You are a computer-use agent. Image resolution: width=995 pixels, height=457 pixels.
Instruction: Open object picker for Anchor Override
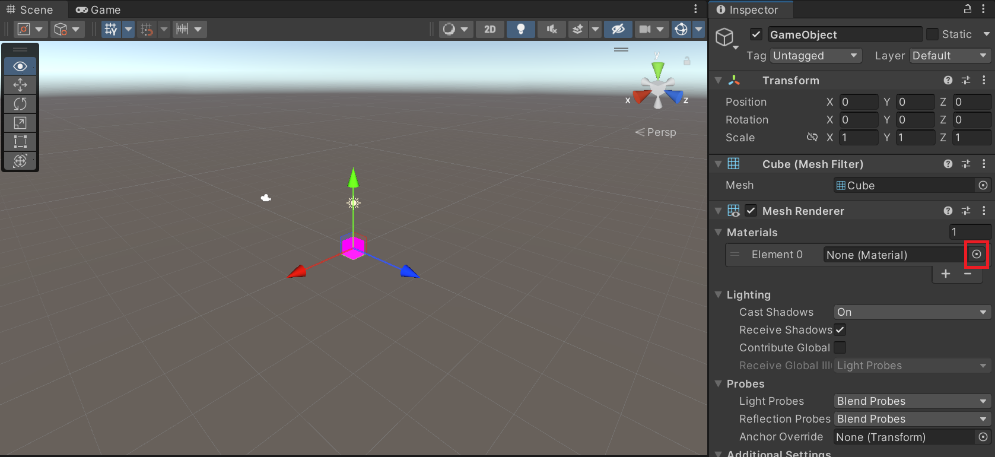[x=983, y=437]
